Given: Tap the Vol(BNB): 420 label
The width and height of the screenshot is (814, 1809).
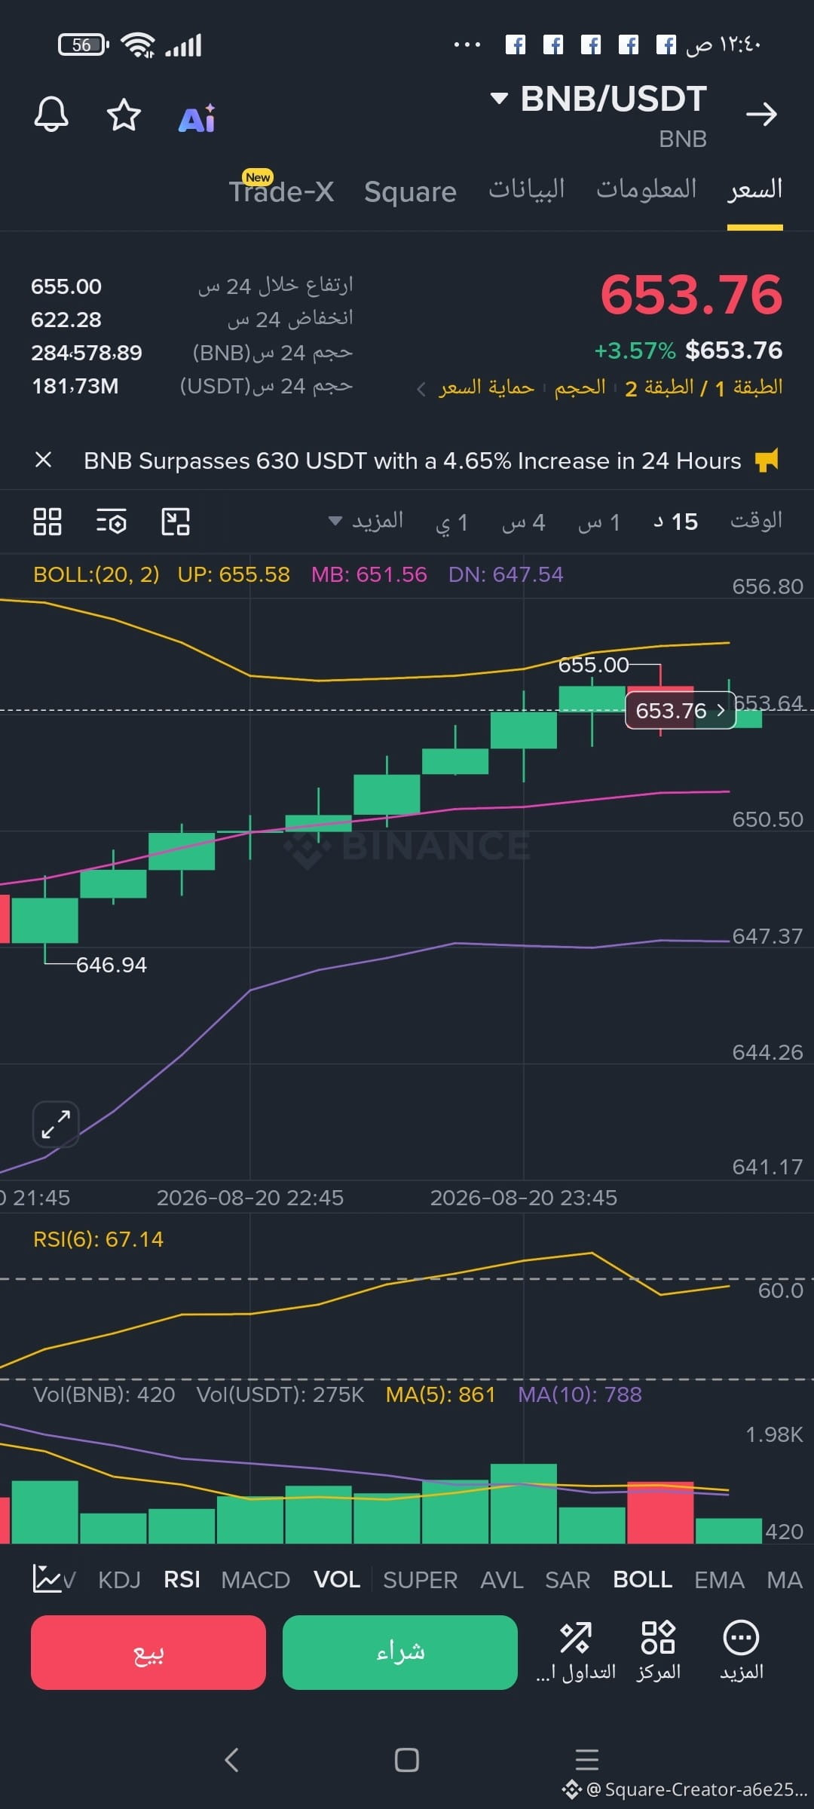Looking at the screenshot, I should tap(104, 1394).
